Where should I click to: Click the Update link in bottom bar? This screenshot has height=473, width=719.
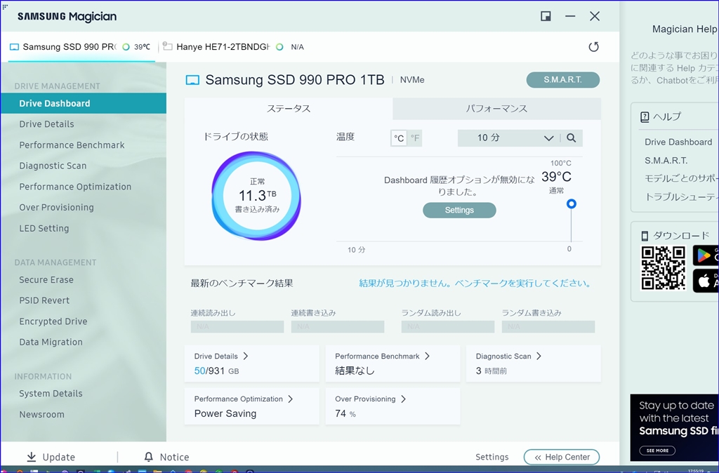click(x=59, y=457)
